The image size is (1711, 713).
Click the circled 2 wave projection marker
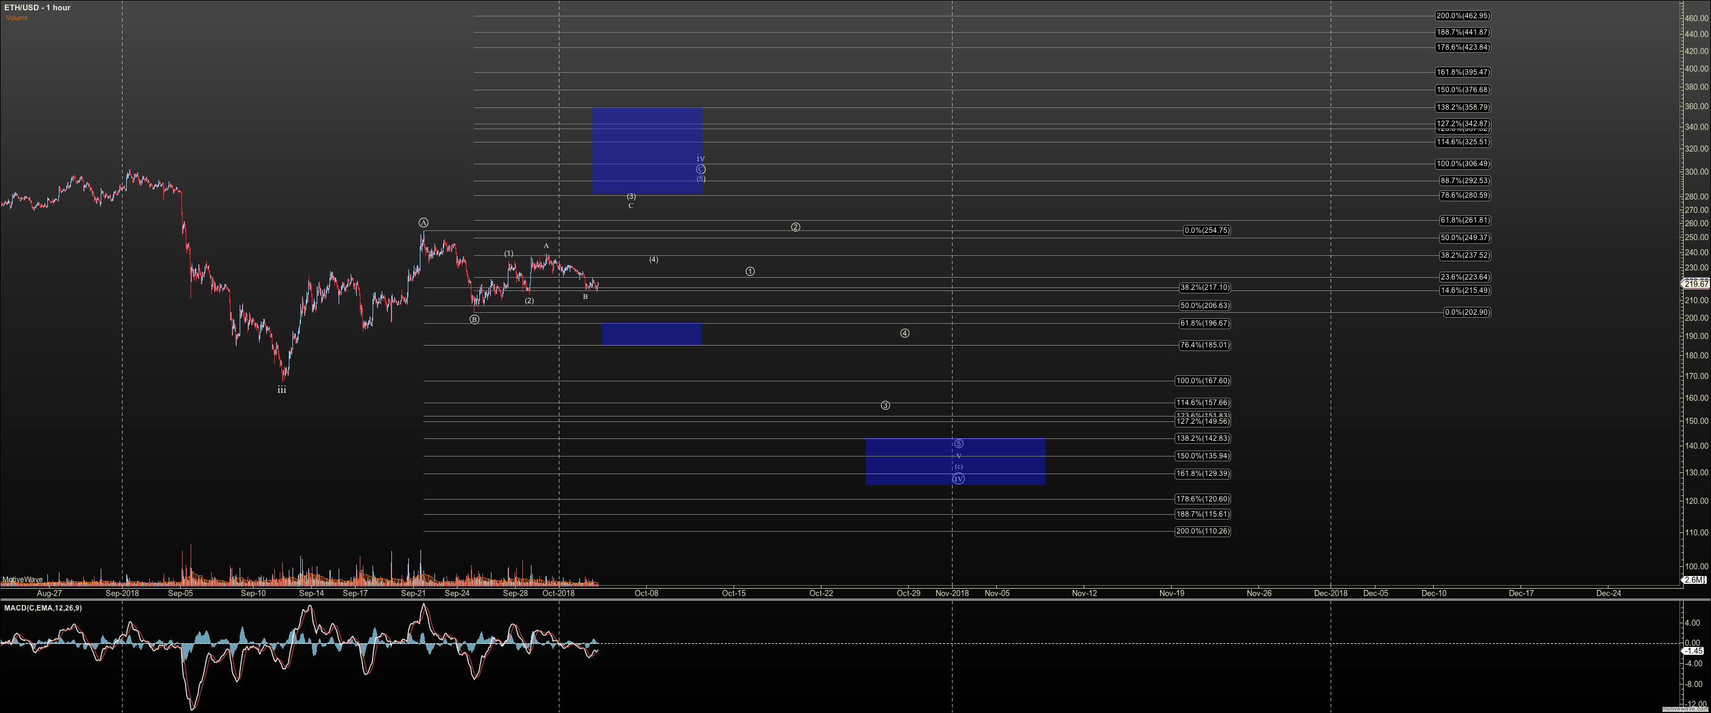(x=795, y=228)
